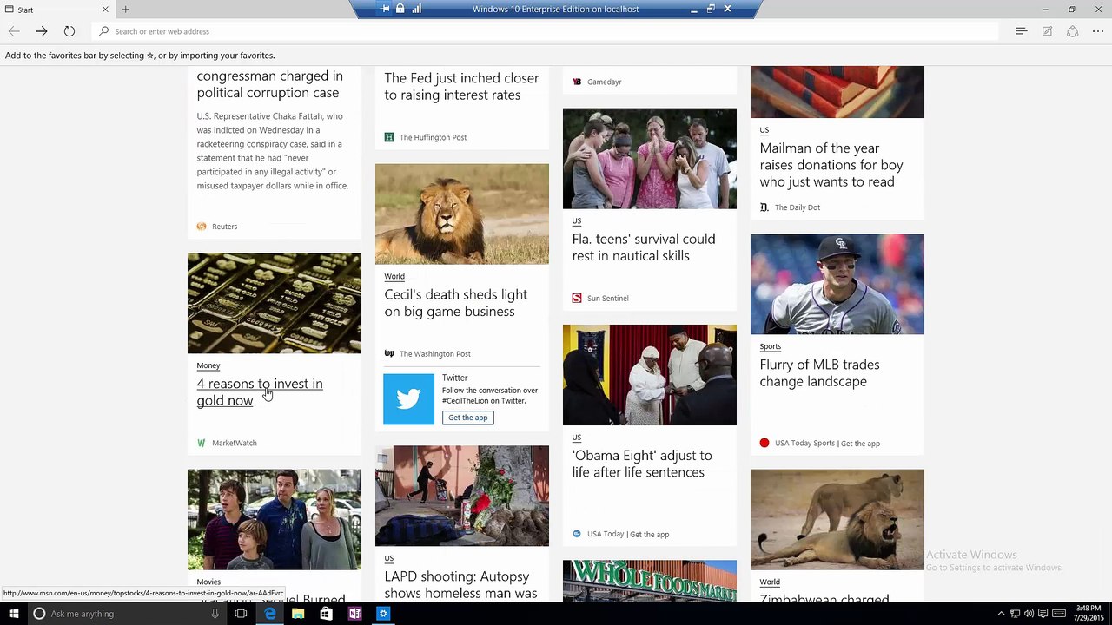The height and width of the screenshot is (625, 1112).
Task: Click the lock icon on the connection bar
Action: pyautogui.click(x=400, y=9)
